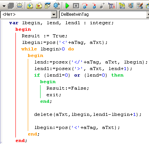Click the Step Over debug icon
The image size is (149, 144).
(x=85, y=6)
